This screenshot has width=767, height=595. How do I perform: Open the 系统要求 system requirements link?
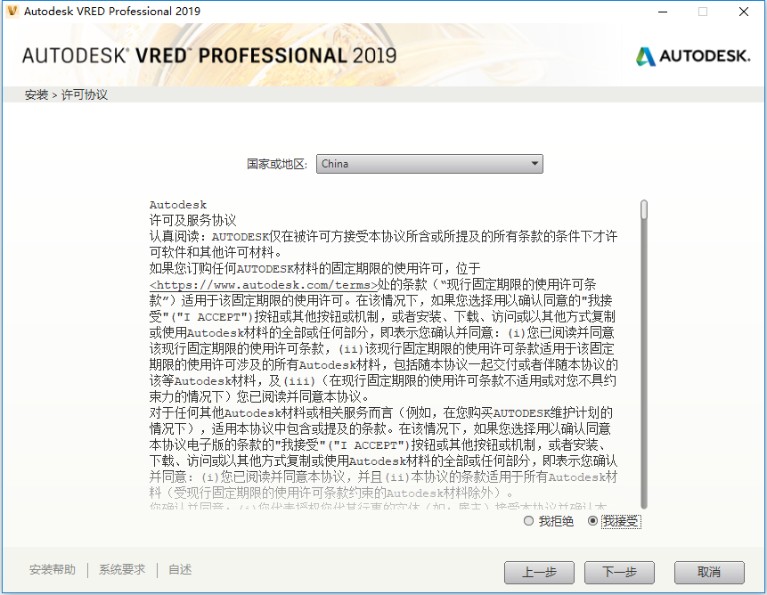point(122,569)
